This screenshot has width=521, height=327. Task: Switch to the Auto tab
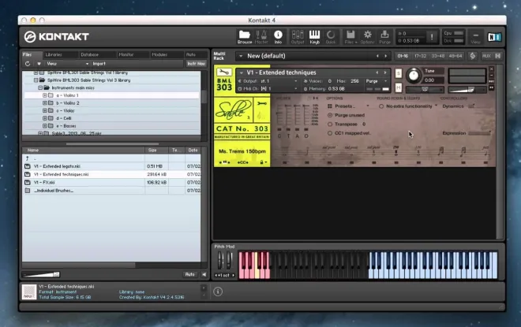point(191,54)
